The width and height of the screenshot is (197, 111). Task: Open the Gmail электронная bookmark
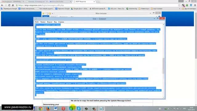pyautogui.click(x=27, y=9)
